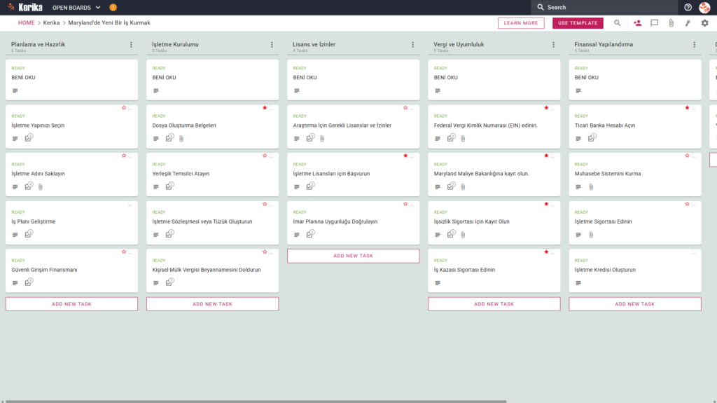Focus the top Search field
The width and height of the screenshot is (717, 403).
click(604, 7)
